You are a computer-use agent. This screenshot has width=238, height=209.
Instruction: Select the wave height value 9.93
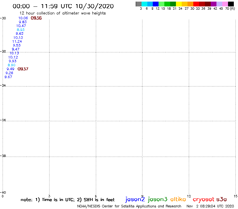(x=13, y=61)
